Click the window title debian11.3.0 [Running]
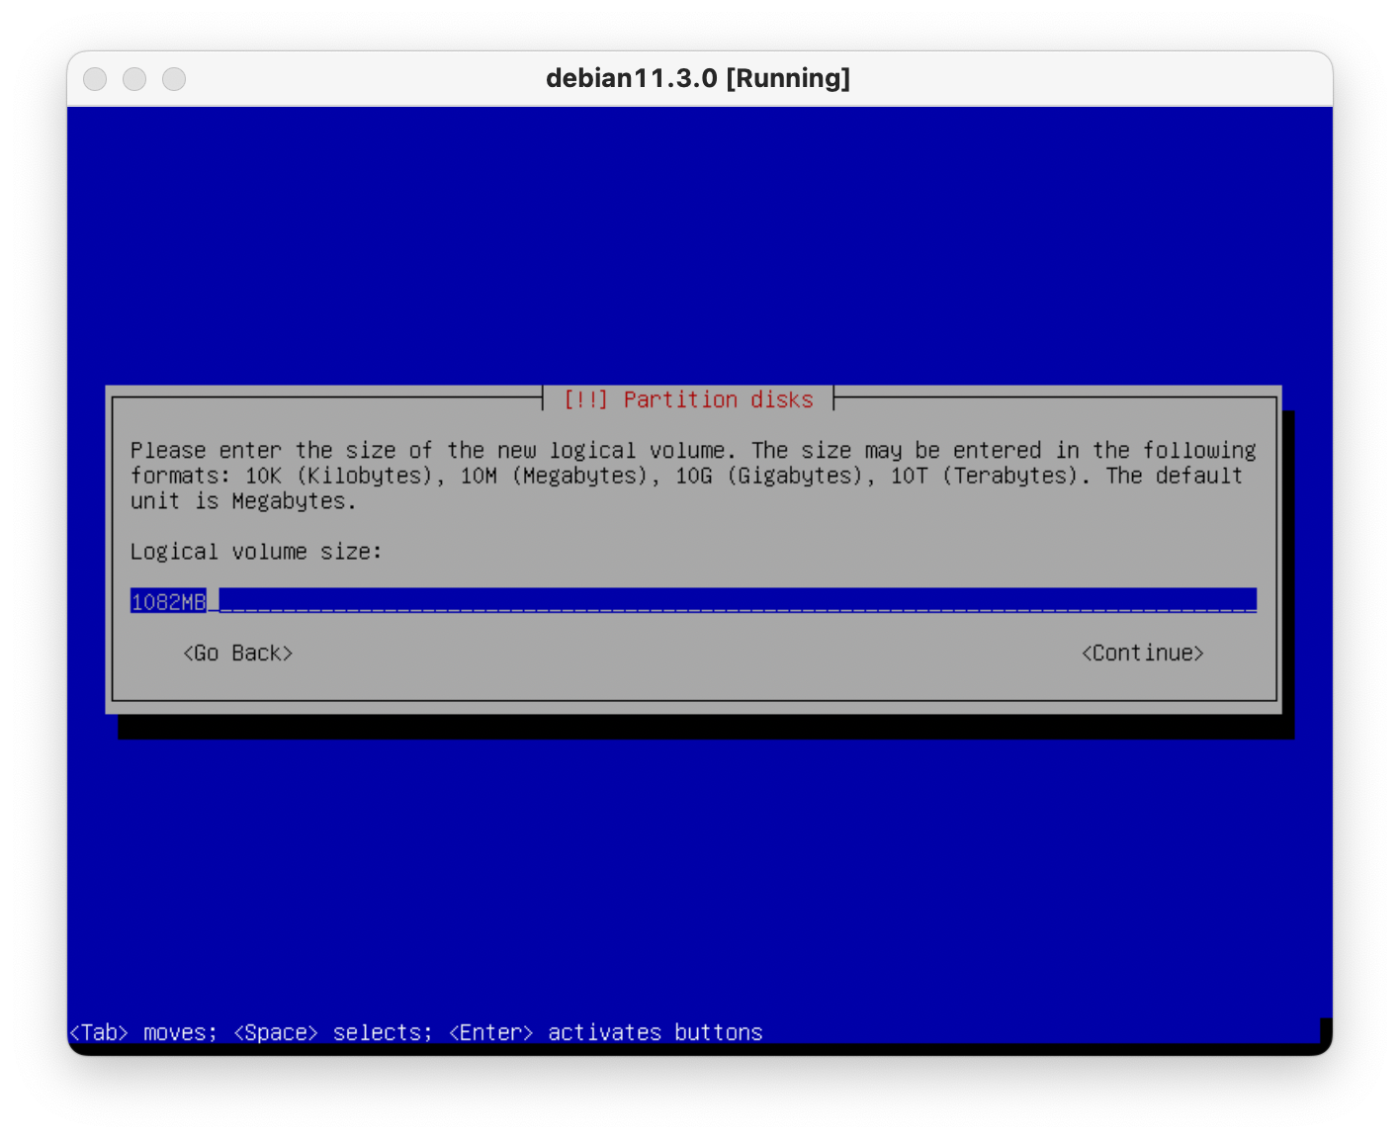Viewport: 1400px width, 1139px height. 698,78
